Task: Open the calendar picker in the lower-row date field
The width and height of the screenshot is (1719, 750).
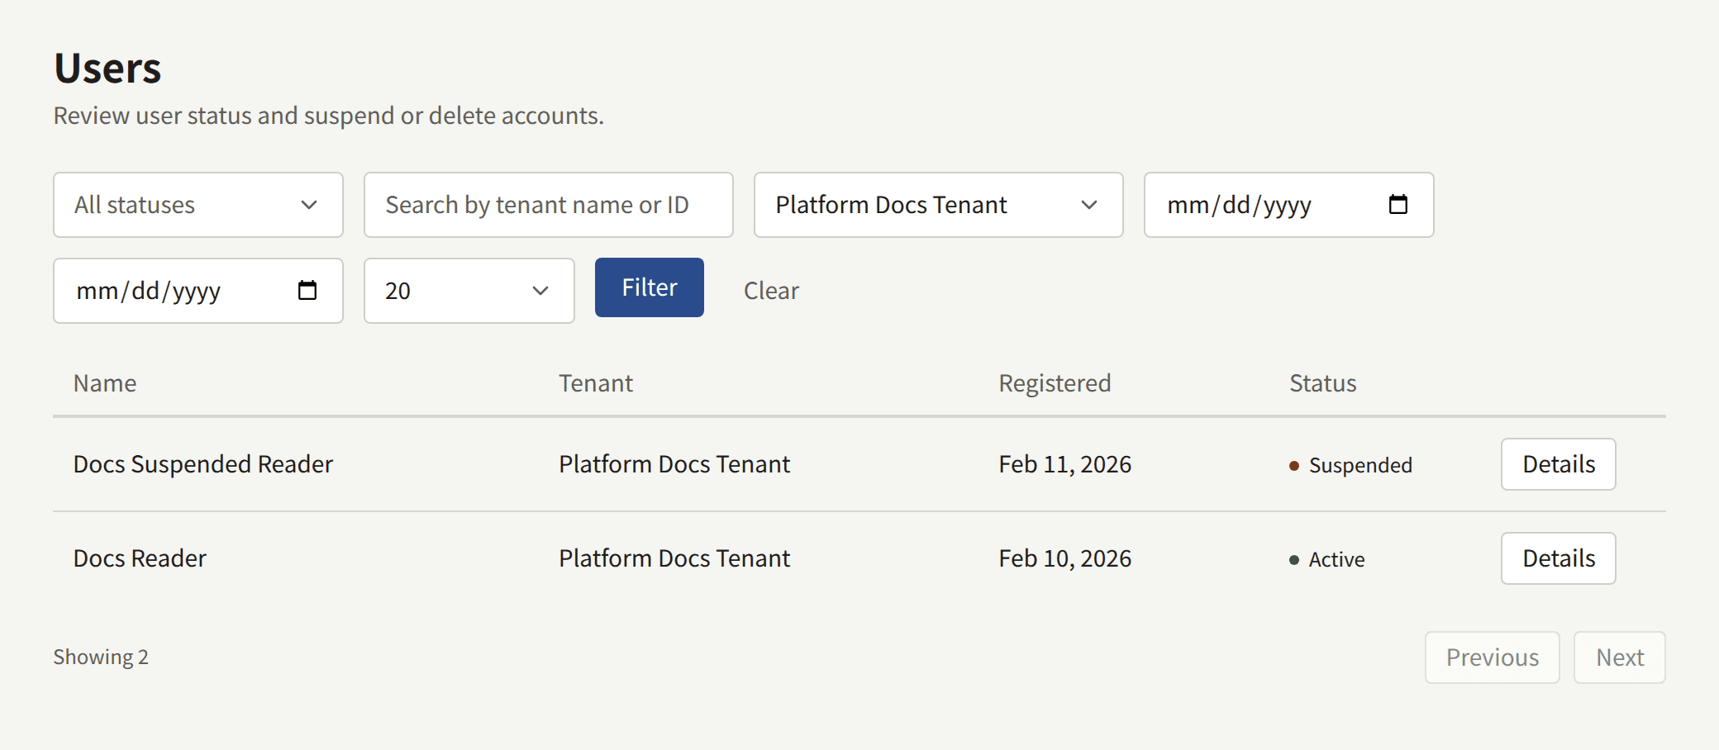Action: click(307, 290)
